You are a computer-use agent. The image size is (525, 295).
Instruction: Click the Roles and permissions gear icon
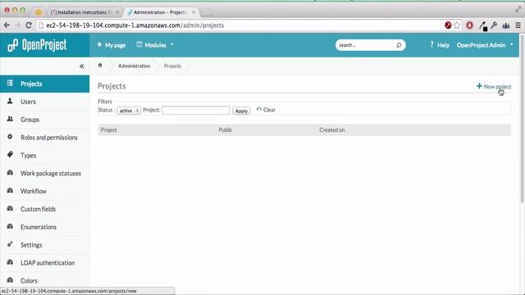click(10, 137)
